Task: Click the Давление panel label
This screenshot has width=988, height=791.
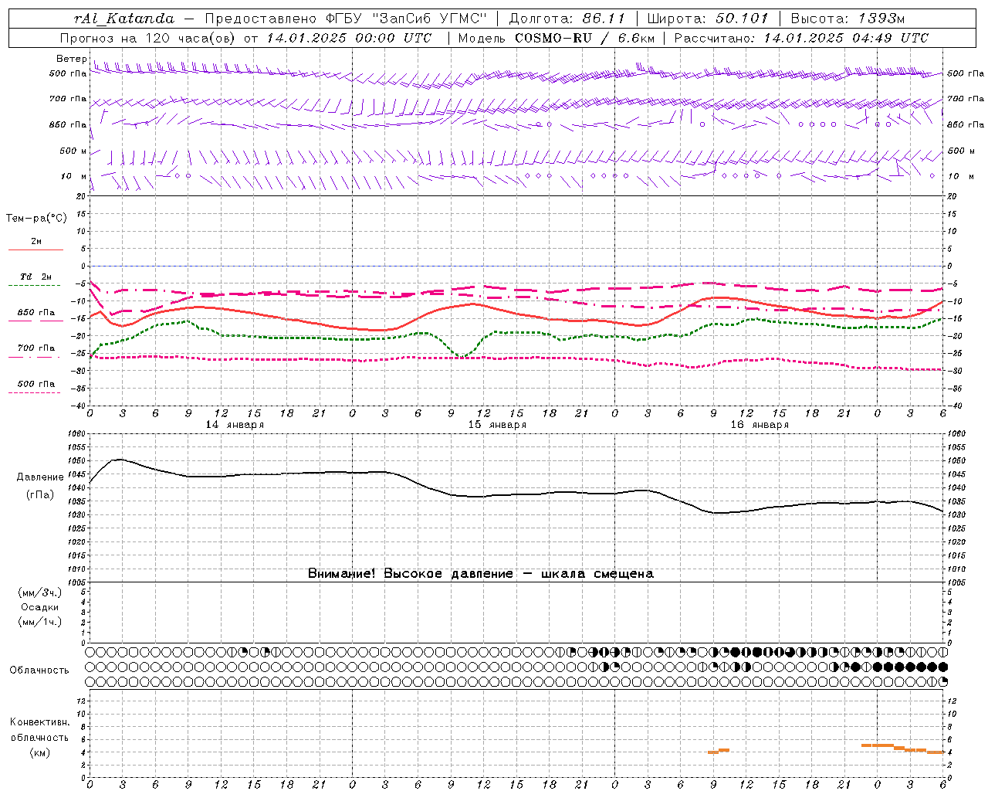Action: point(40,477)
